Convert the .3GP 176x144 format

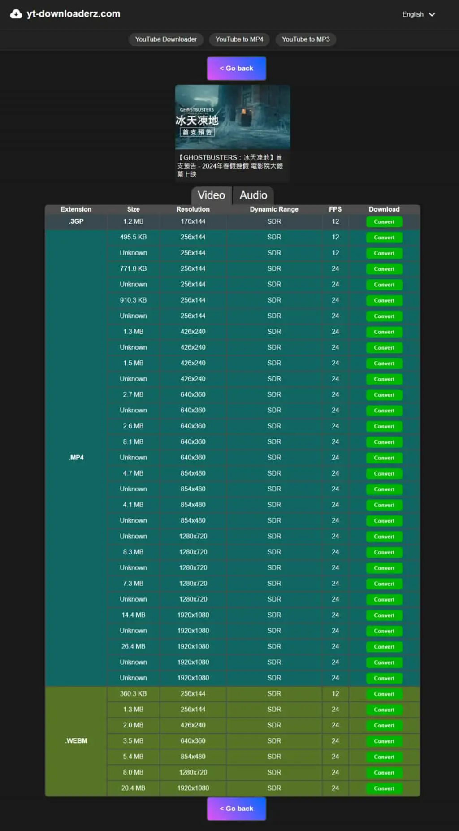pos(384,222)
